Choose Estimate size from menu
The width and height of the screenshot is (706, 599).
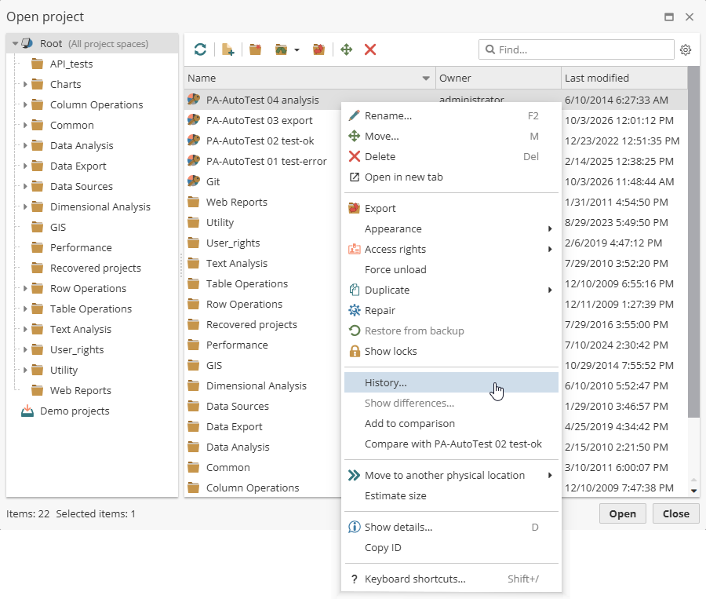451,495
